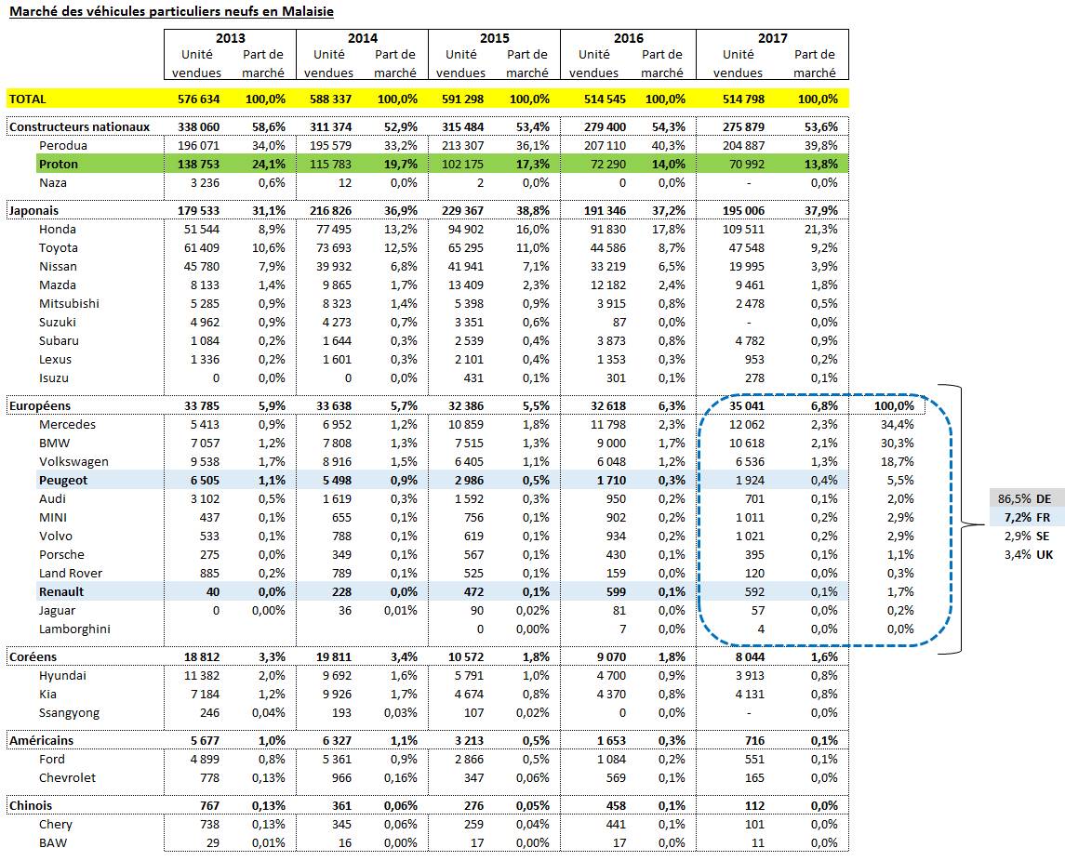The width and height of the screenshot is (1065, 861).
Task: Click the Européens group label
Action: (40, 406)
